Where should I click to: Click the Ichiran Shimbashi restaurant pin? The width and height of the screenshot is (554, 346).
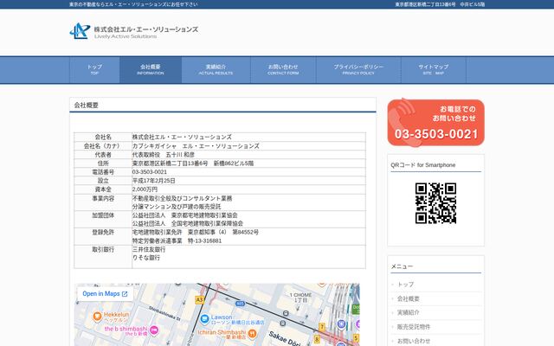[x=252, y=334]
